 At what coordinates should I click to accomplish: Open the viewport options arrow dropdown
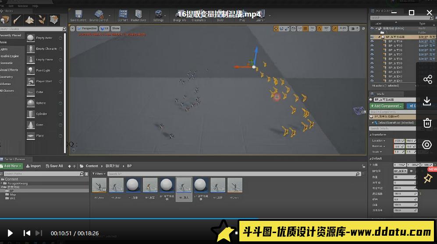(x=72, y=28)
